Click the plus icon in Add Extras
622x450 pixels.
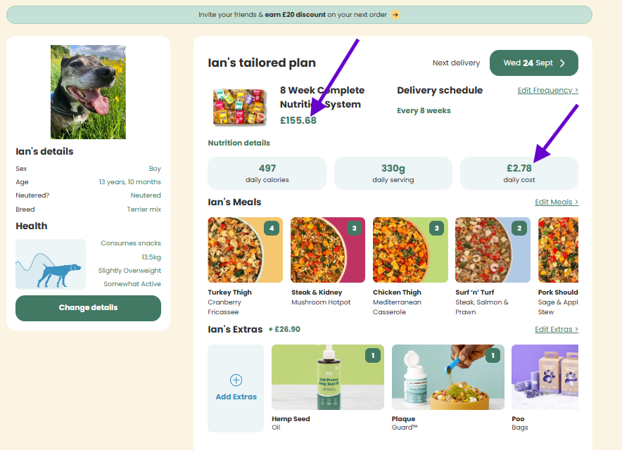[236, 380]
